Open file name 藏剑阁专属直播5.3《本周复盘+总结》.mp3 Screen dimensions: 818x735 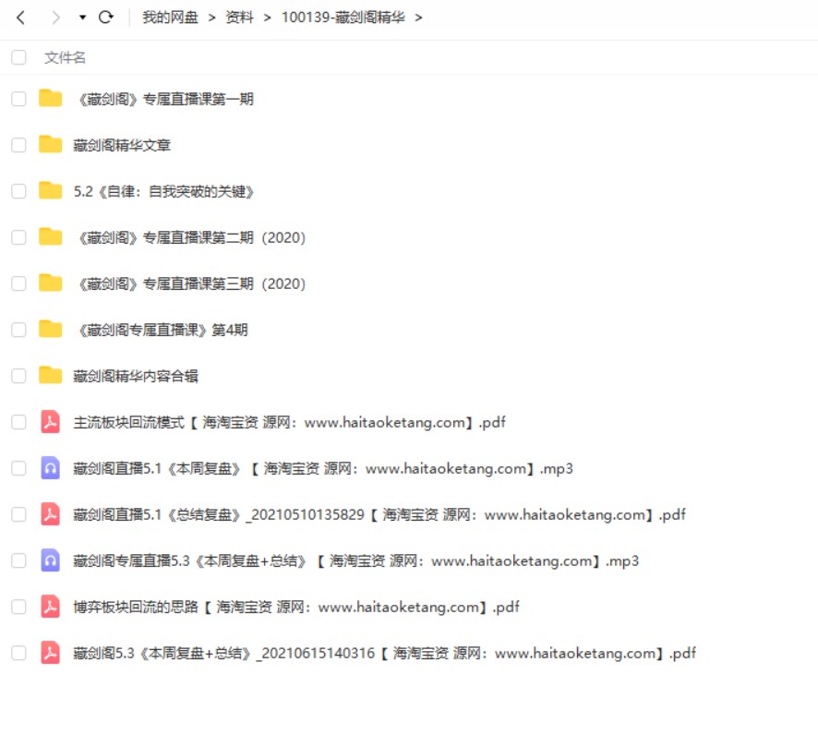tap(355, 560)
